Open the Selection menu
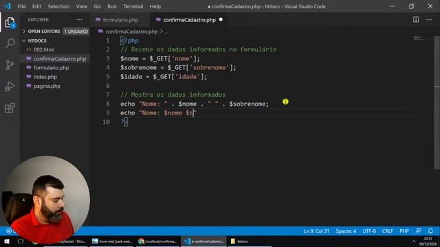The height and width of the screenshot is (247, 440). pos(58,6)
